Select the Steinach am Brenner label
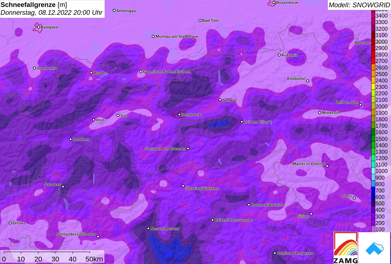The width and height of the screenshot is (391, 264). 165,149
